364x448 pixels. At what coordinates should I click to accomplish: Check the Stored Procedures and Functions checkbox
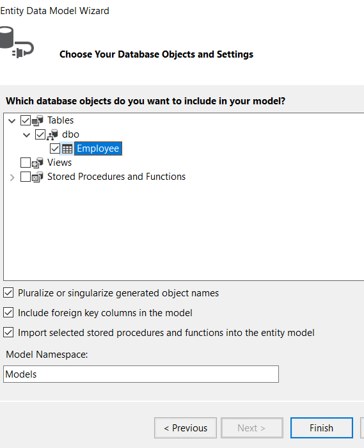26,177
